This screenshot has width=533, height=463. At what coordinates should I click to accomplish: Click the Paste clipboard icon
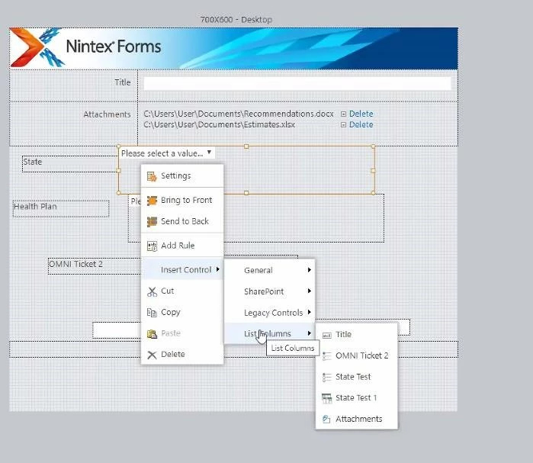tap(152, 334)
